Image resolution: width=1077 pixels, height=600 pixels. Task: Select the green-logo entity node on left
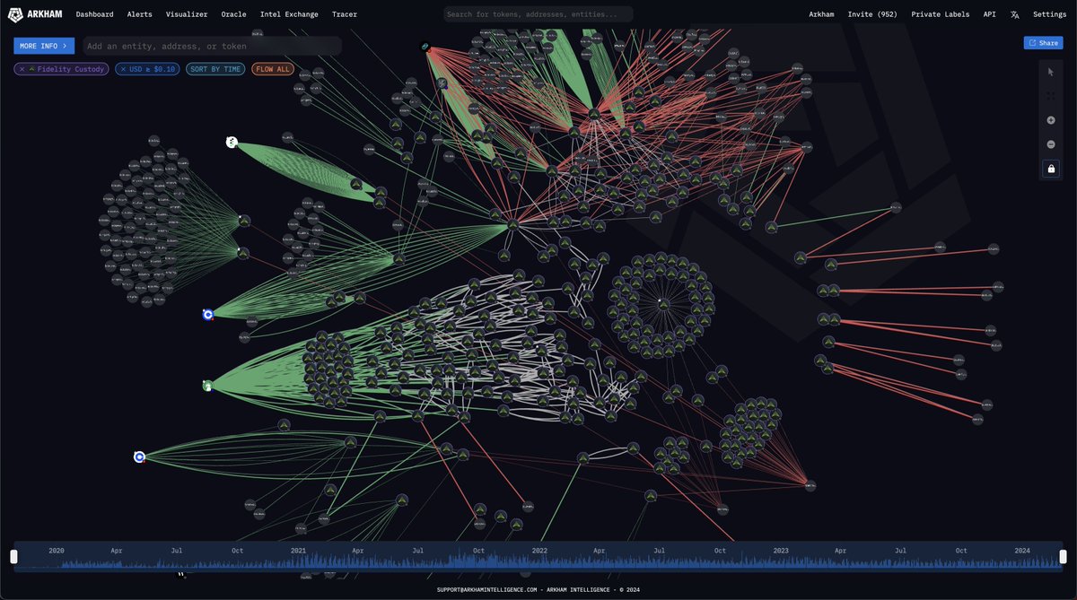pyautogui.click(x=207, y=386)
